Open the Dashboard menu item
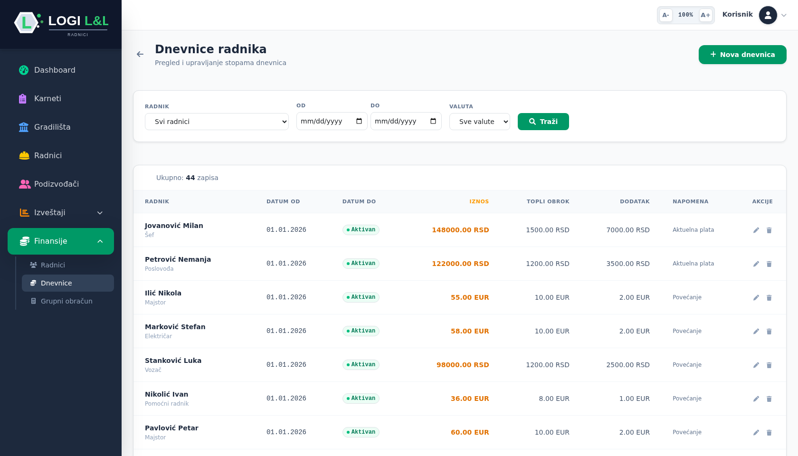This screenshot has width=798, height=456. [x=61, y=70]
